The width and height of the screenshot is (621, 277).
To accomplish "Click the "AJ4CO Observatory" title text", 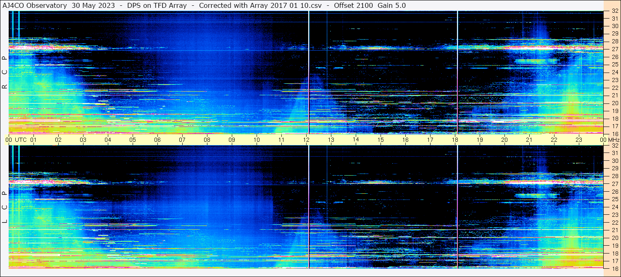I will (x=35, y=5).
